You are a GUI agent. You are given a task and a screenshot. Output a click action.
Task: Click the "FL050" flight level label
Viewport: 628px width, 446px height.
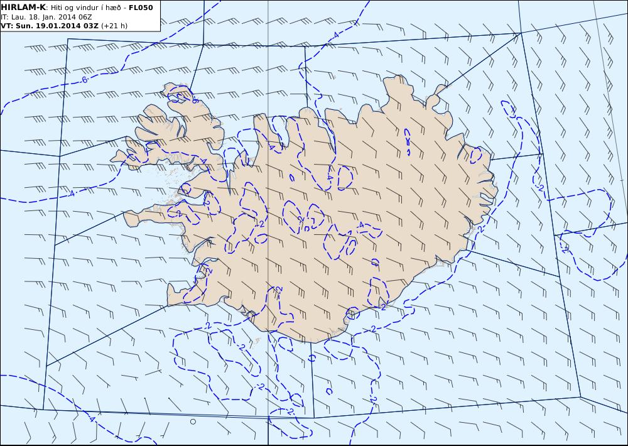[x=141, y=8]
